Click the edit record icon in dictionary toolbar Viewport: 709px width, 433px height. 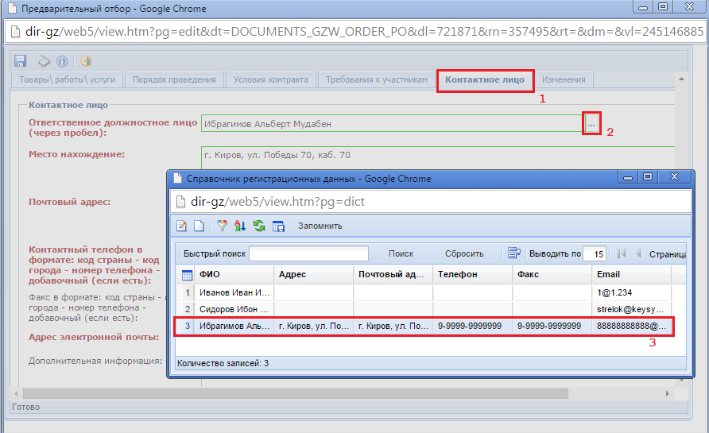[x=182, y=226]
